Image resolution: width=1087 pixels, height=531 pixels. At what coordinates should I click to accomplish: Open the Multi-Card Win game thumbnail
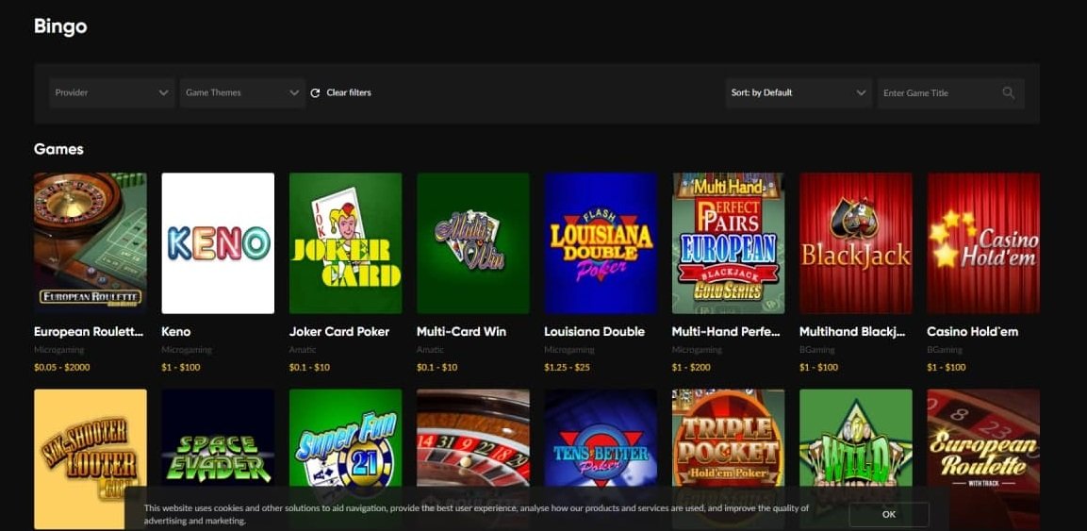click(472, 243)
